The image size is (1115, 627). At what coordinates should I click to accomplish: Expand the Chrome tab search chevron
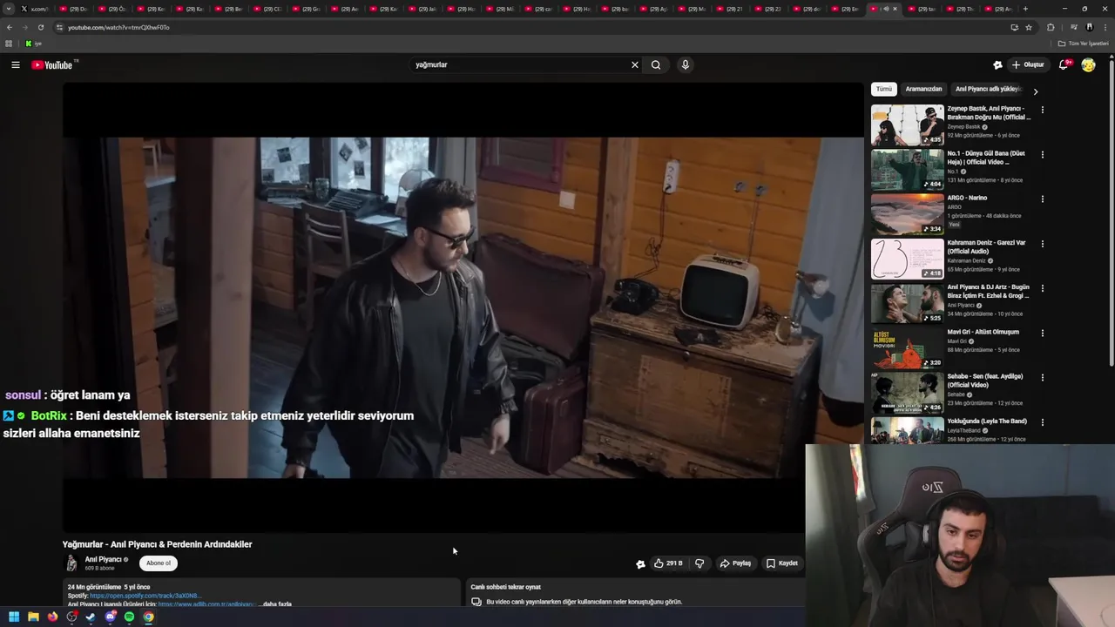tap(7, 9)
